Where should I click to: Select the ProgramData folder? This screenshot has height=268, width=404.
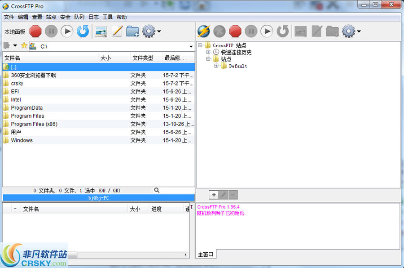click(x=99, y=107)
